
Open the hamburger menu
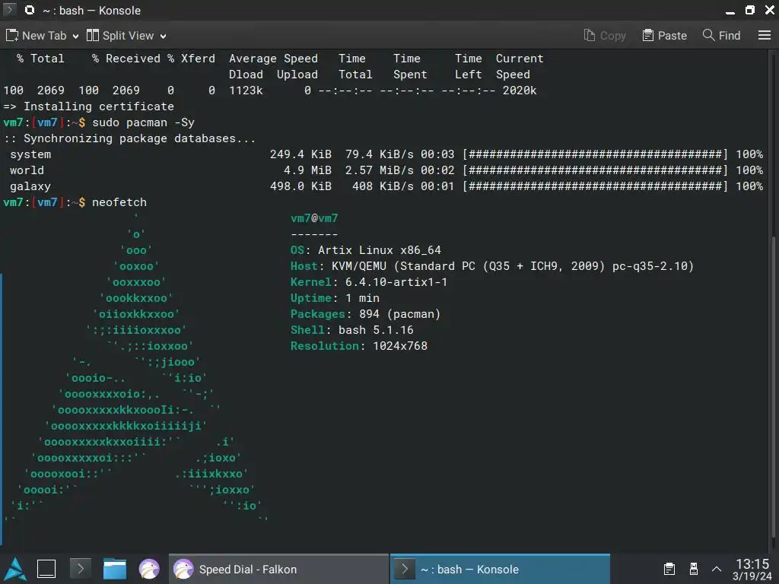pos(764,35)
